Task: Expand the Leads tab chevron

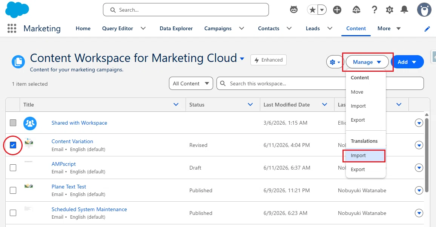Action: pos(330,28)
